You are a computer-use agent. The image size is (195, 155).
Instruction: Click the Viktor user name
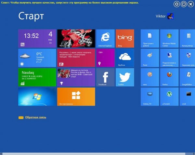click(x=161, y=16)
